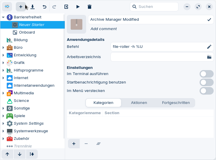
Task: Click the Add comment link
Action: (x=103, y=29)
